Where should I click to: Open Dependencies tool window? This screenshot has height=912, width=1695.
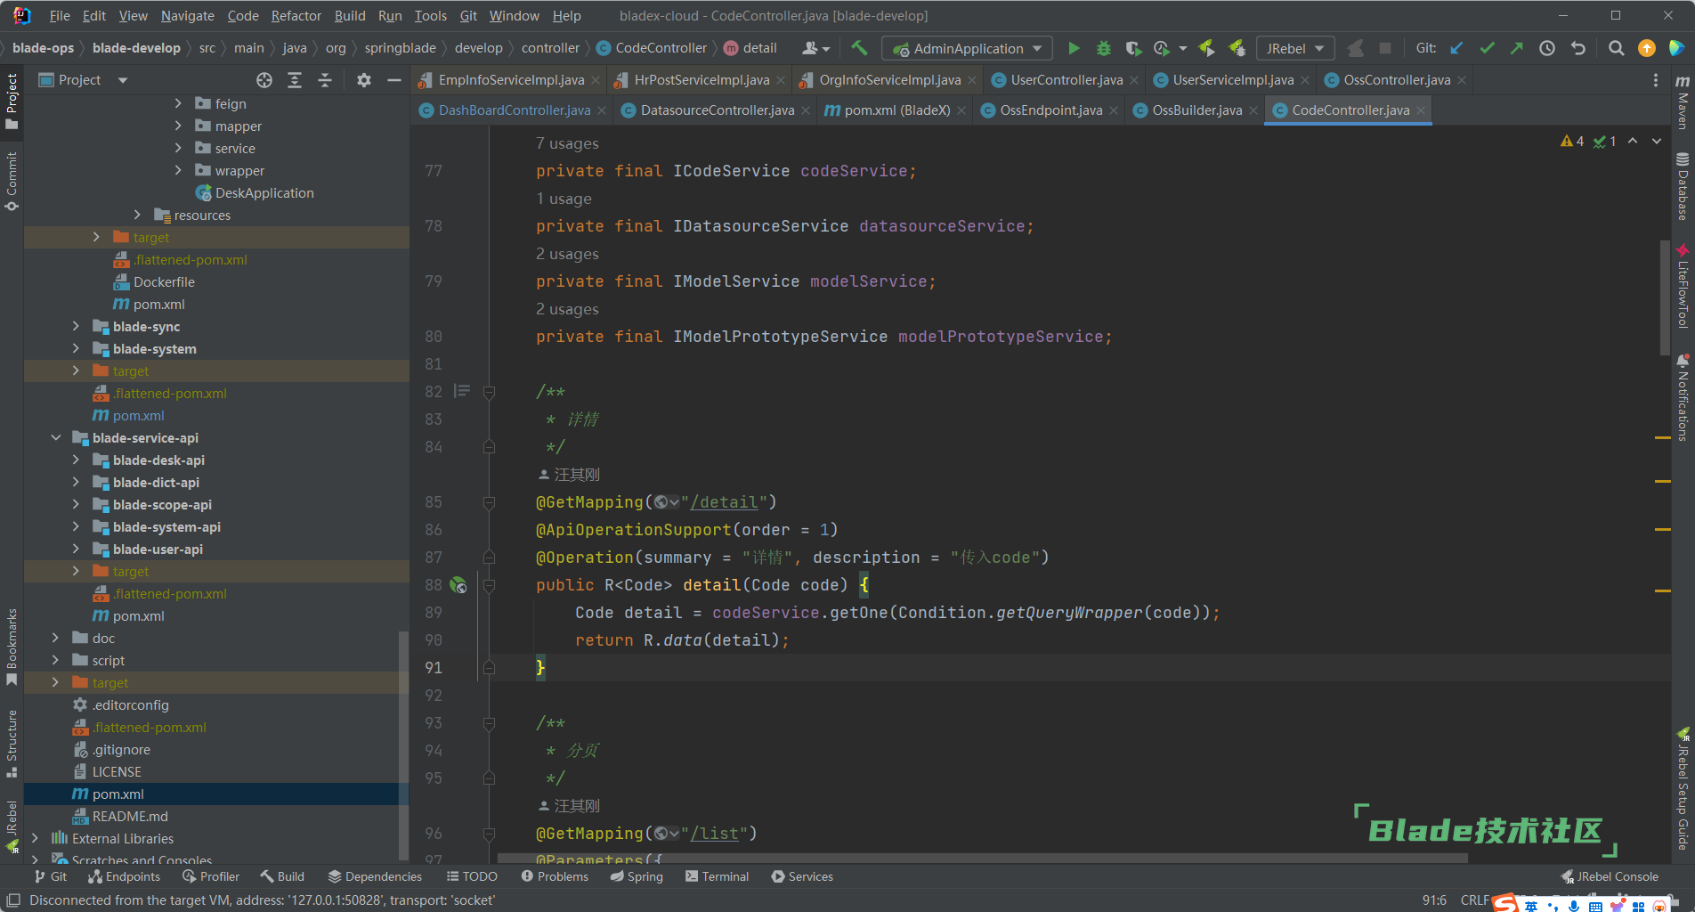(x=375, y=877)
